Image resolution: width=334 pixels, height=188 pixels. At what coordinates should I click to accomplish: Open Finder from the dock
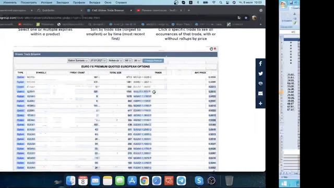coord(70,181)
